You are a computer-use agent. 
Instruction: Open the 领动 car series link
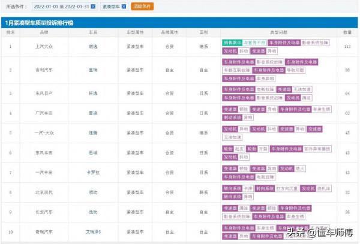pyautogui.click(x=93, y=192)
